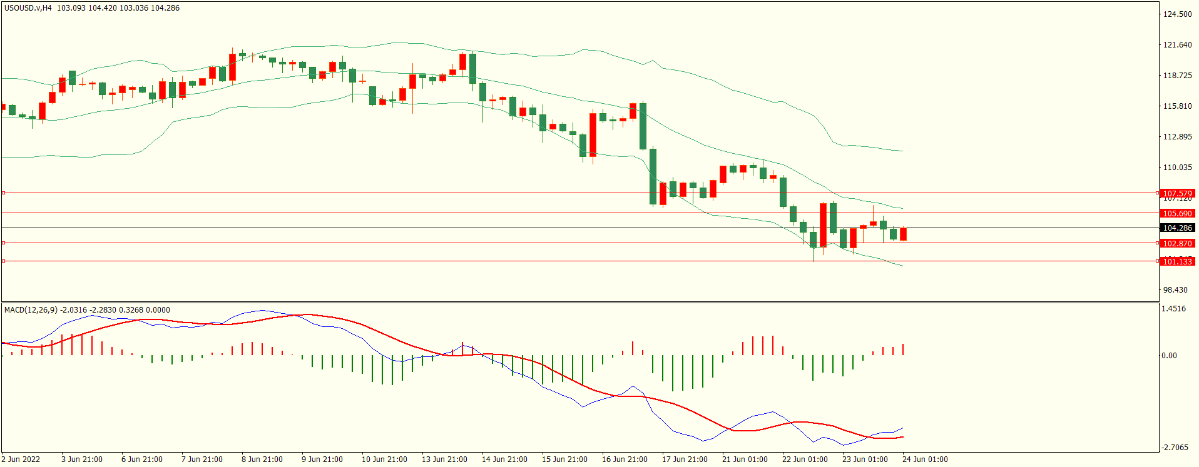This screenshot has width=1199, height=467.
Task: Click the most recent red candlestick
Action: point(903,234)
